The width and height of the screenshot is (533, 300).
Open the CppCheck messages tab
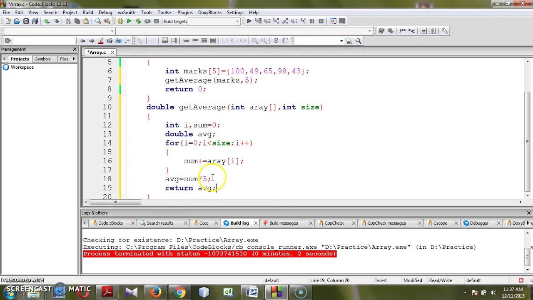(386, 223)
